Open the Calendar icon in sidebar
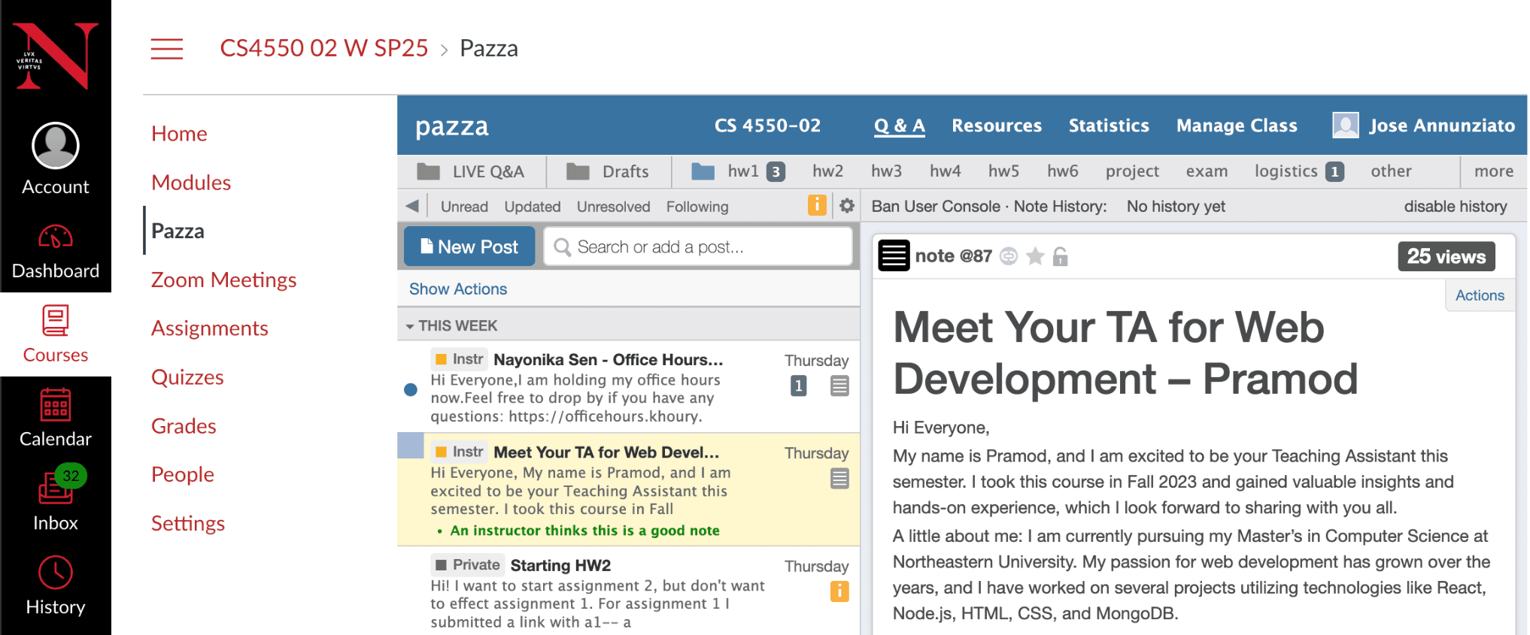This screenshot has height=635, width=1530. (x=56, y=405)
